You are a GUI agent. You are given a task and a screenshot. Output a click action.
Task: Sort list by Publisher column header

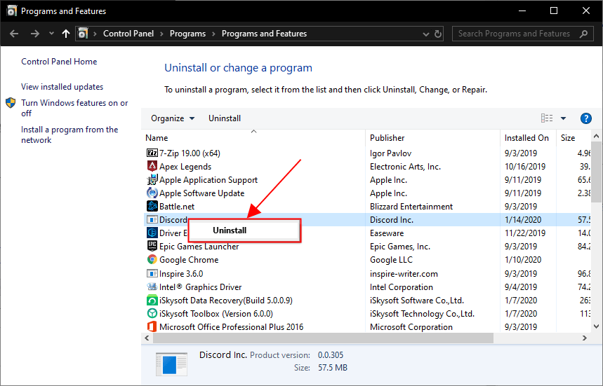point(387,138)
